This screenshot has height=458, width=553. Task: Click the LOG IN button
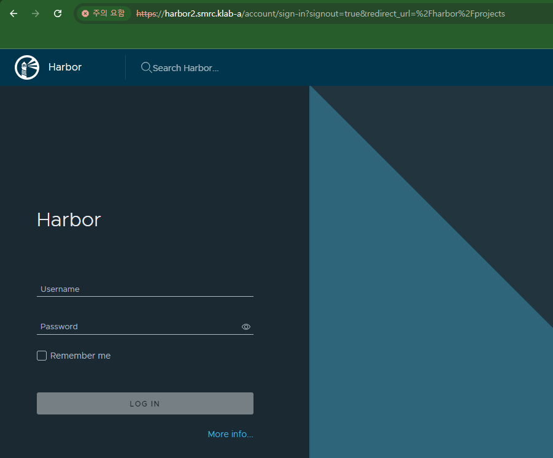[x=145, y=403]
